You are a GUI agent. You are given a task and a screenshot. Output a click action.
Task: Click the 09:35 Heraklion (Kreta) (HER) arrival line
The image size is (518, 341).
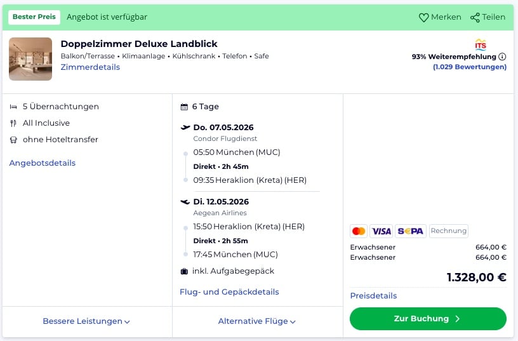(x=249, y=180)
